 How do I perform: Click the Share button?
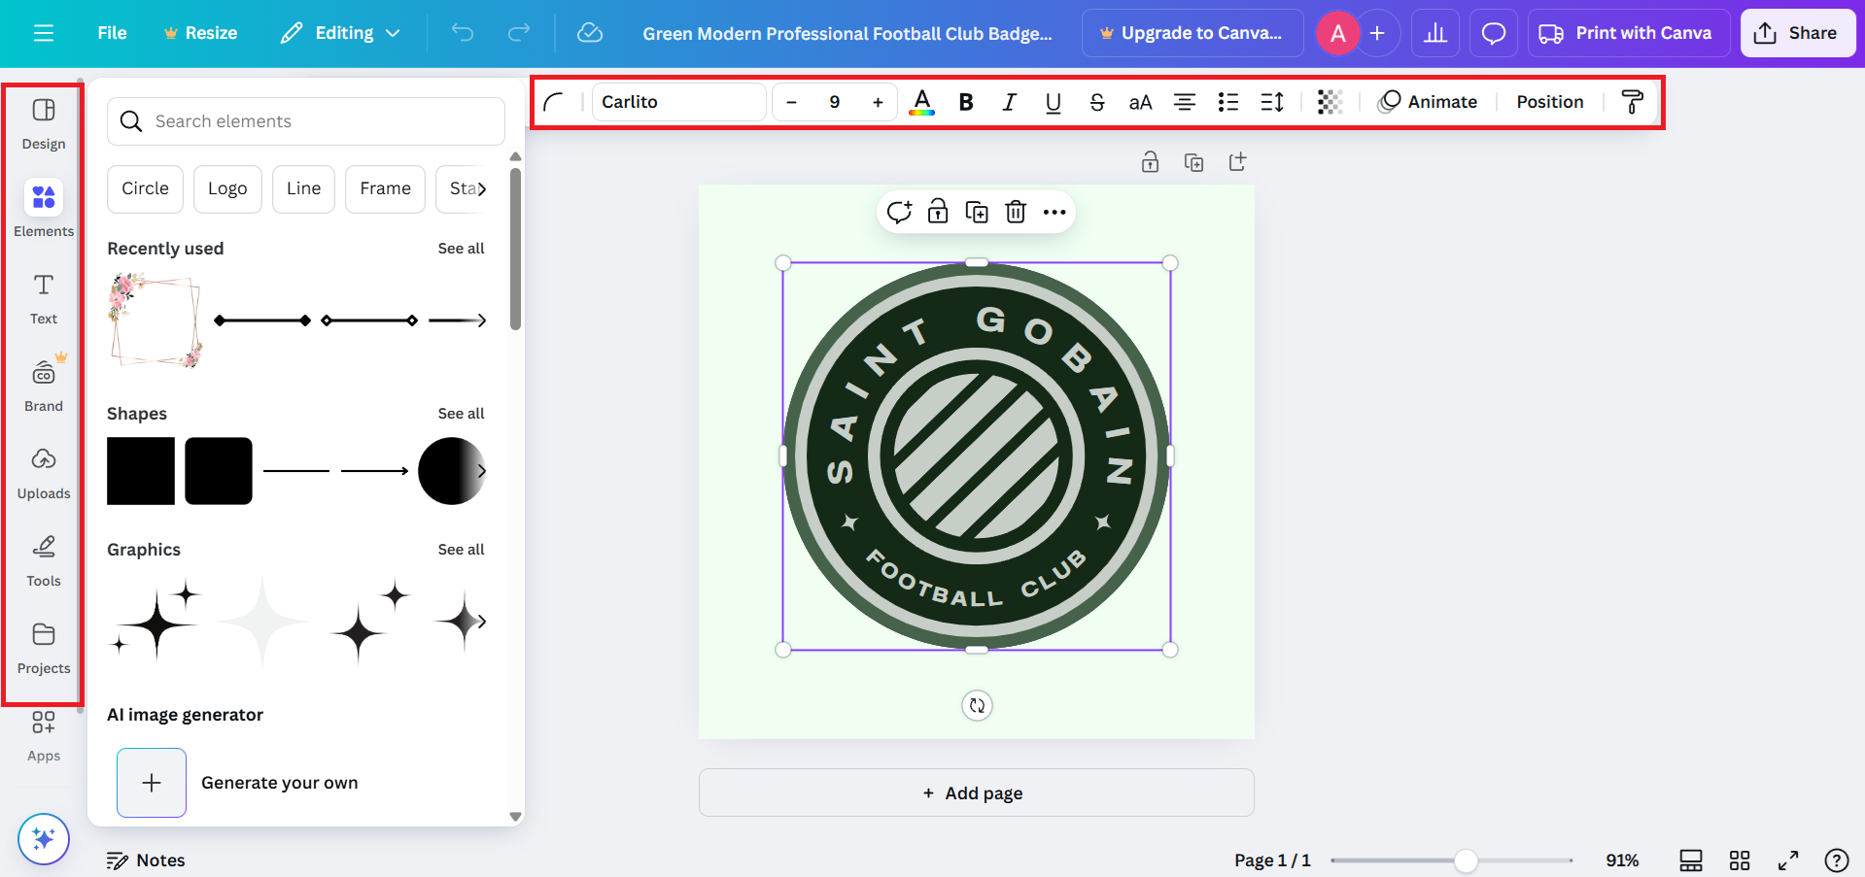tap(1798, 33)
